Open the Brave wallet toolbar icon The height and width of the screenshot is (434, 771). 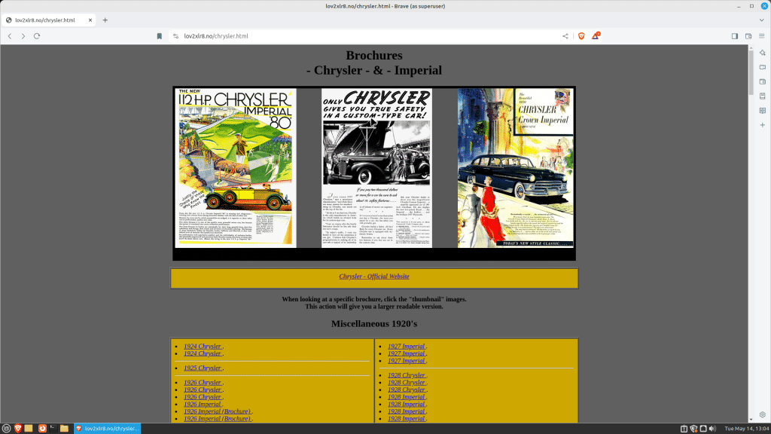748,35
